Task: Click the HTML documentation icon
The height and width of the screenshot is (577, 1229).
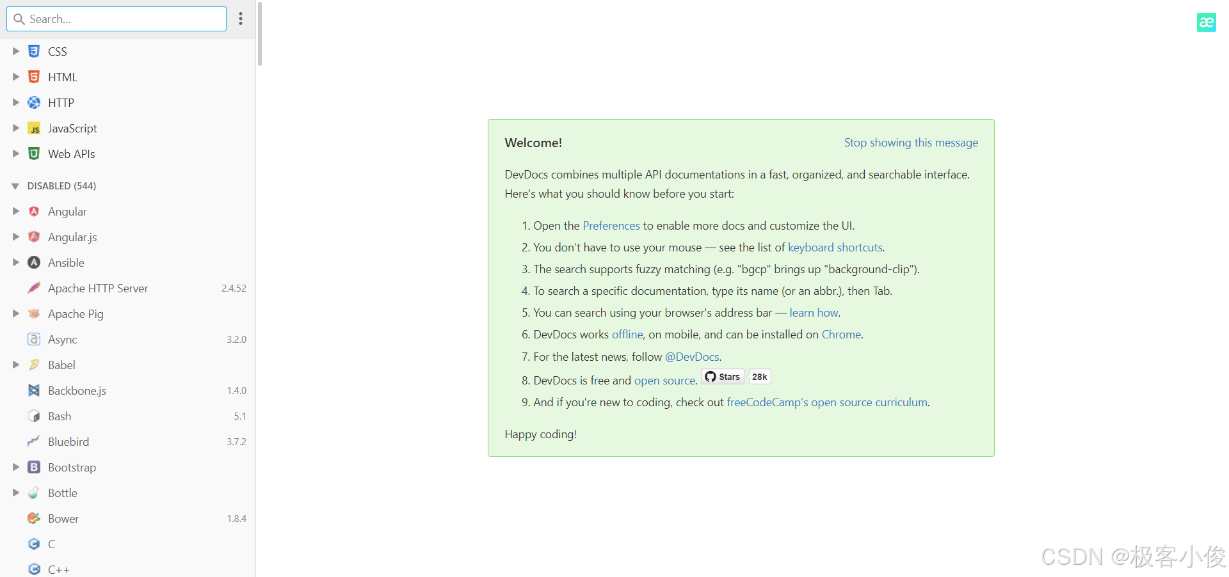Action: [34, 77]
